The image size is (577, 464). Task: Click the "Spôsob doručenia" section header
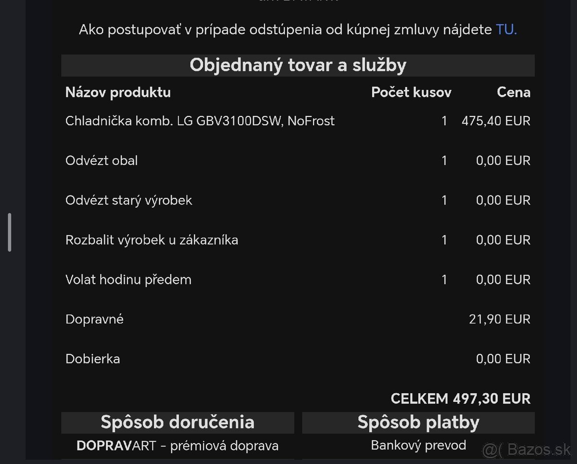(x=177, y=422)
